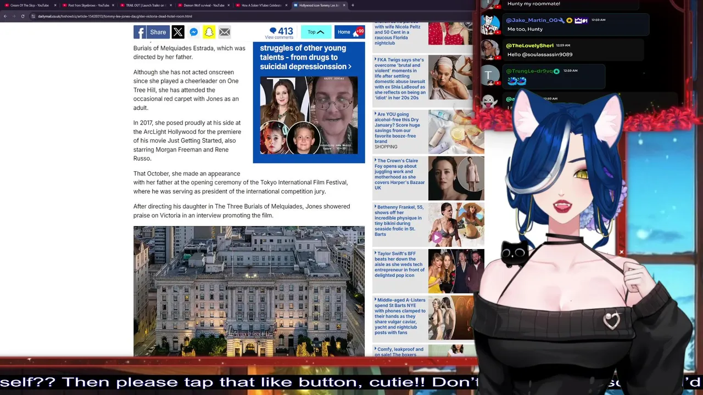Share article via Messenger
Image resolution: width=703 pixels, height=395 pixels.
tap(193, 32)
